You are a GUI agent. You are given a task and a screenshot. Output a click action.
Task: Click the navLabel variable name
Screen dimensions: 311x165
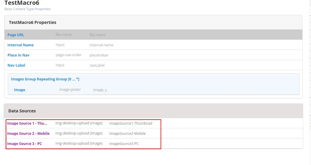tap(97, 65)
